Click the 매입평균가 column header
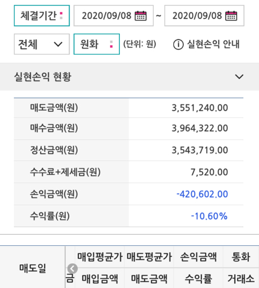The width and height of the screenshot is (259, 288). click(x=100, y=257)
